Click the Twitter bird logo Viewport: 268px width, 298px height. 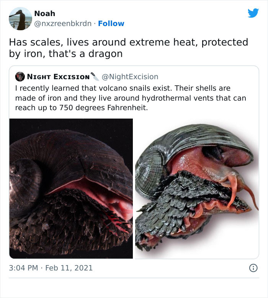point(253,13)
